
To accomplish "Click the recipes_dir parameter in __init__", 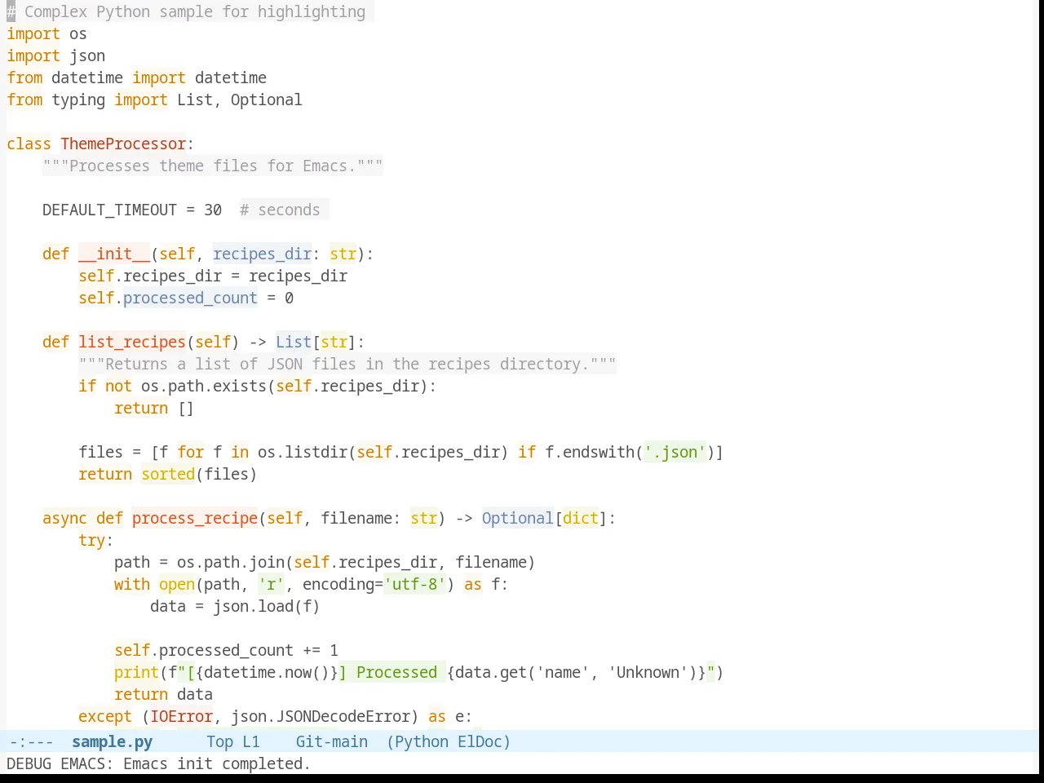I will [262, 254].
